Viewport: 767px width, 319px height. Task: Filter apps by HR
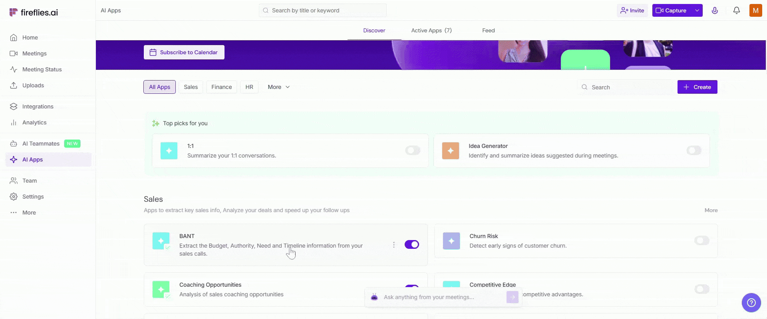tap(249, 87)
